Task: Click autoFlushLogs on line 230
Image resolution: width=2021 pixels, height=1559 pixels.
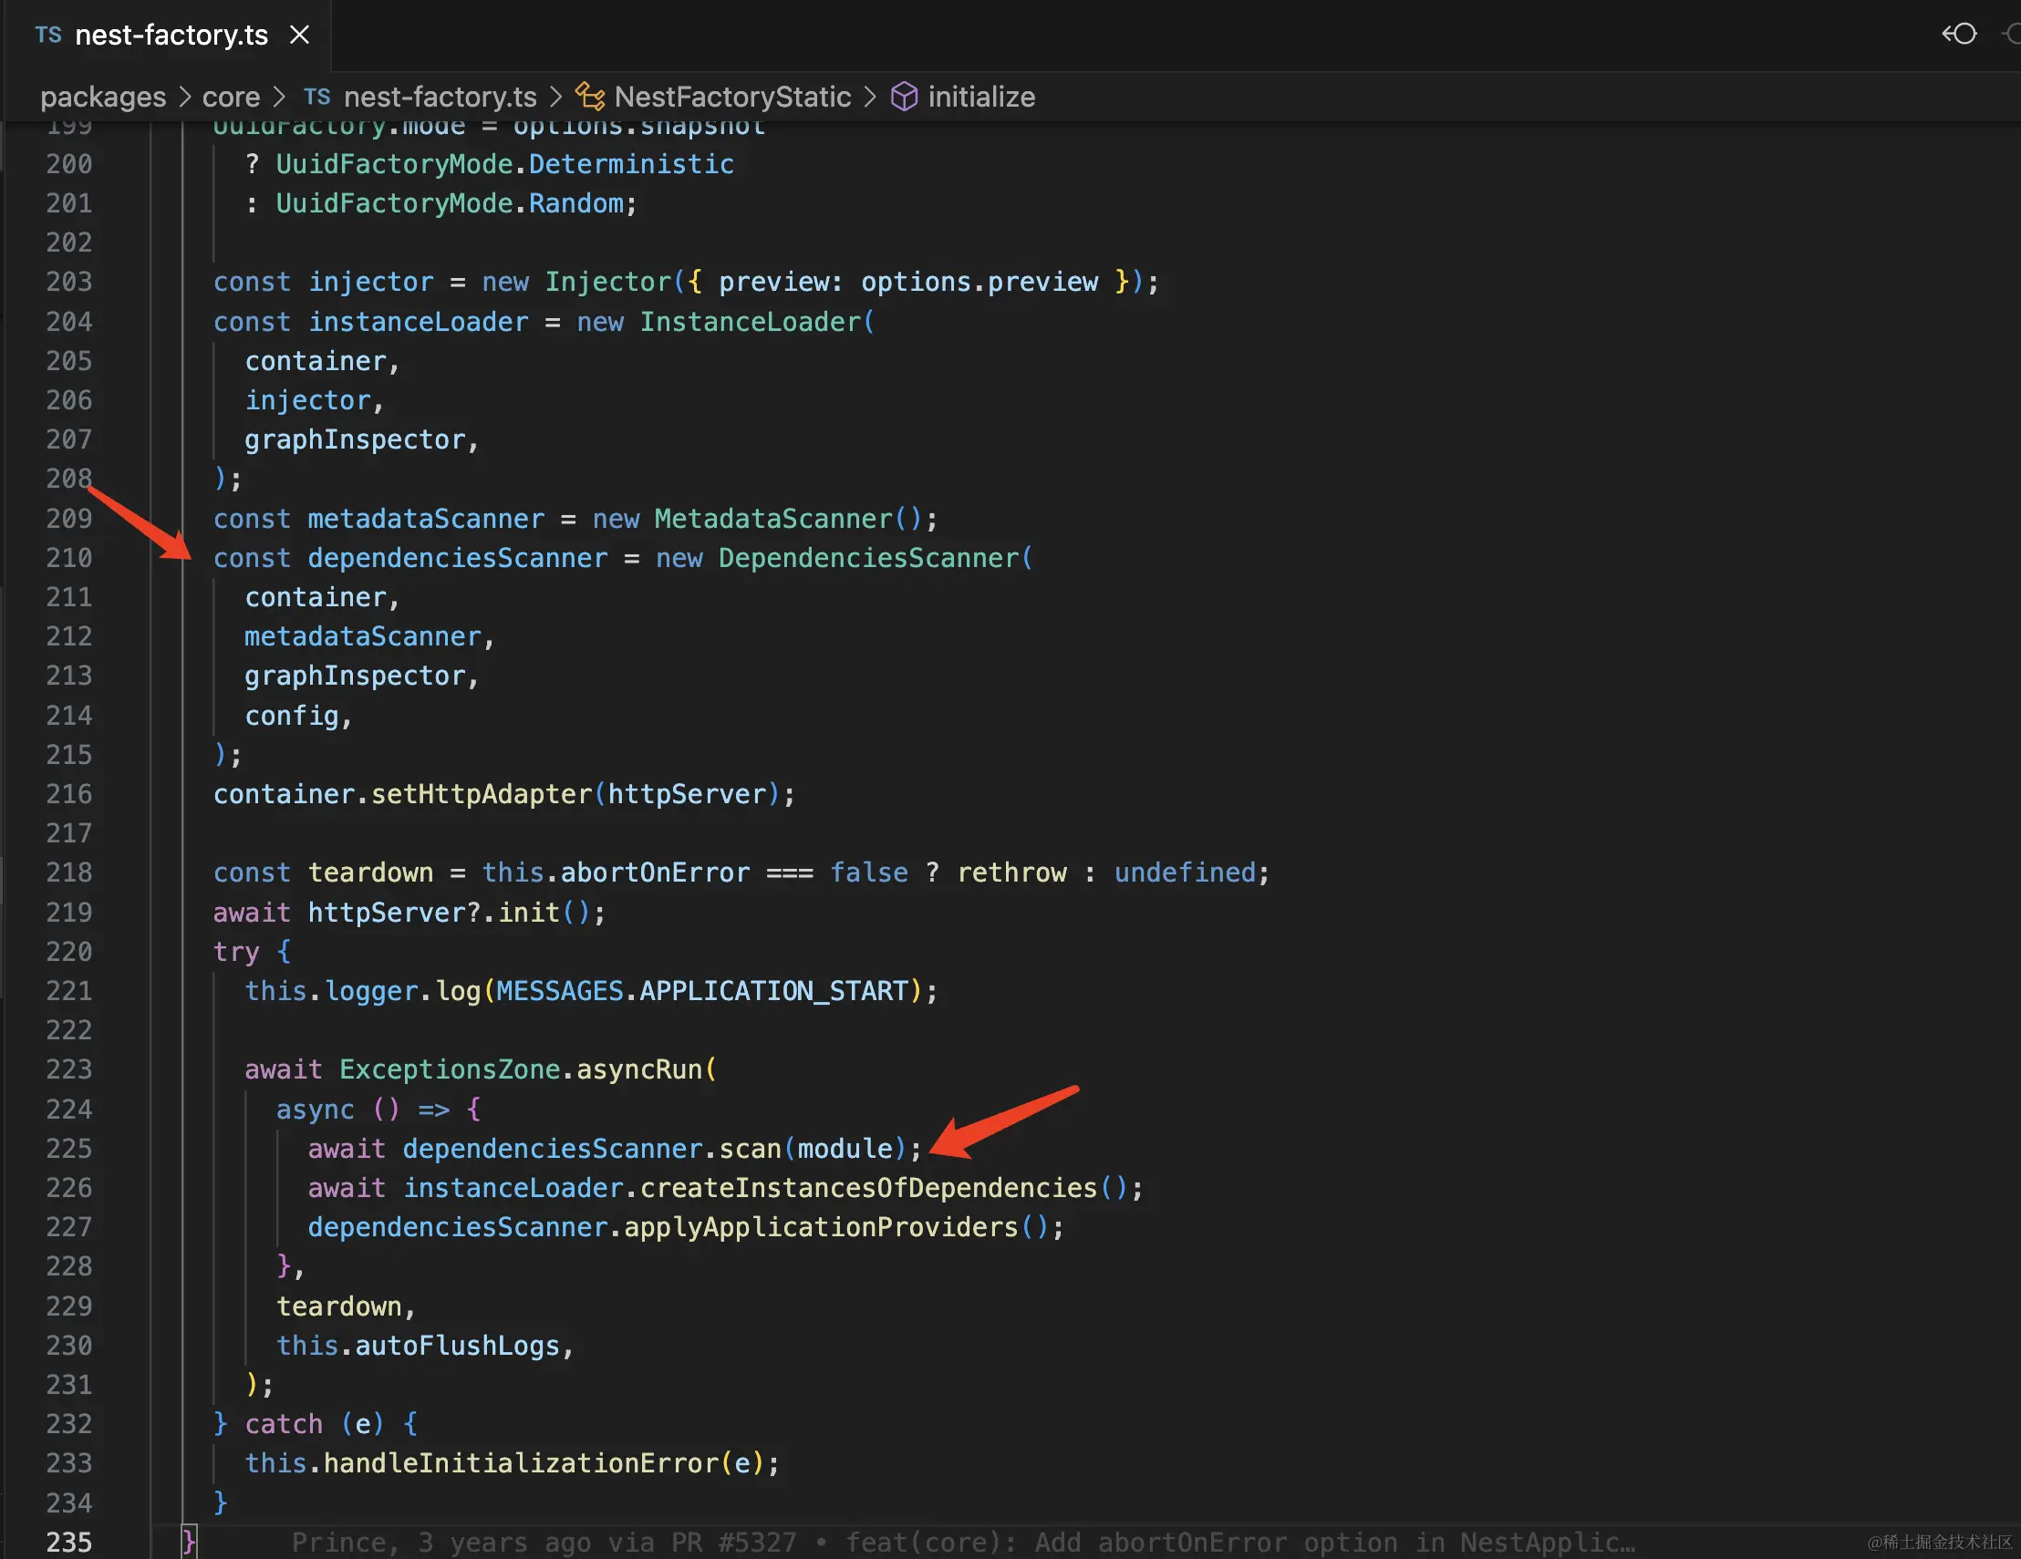Action: pyautogui.click(x=458, y=1346)
